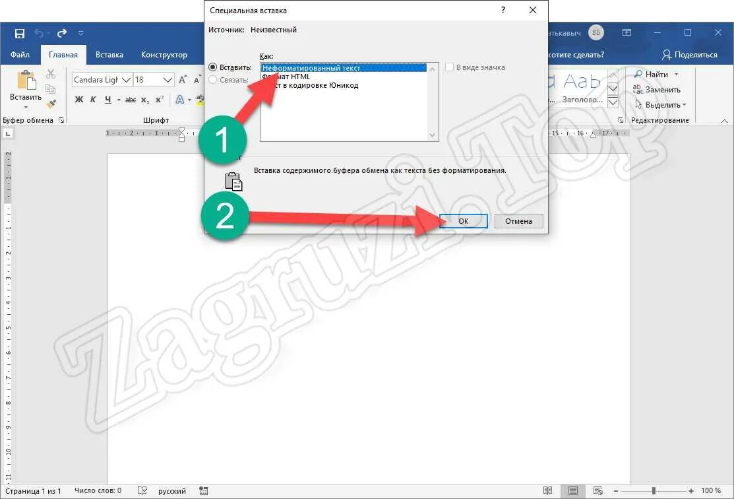Image resolution: width=734 pixels, height=499 pixels.
Task: Open the Styles pane dialog launcher
Action: (621, 120)
